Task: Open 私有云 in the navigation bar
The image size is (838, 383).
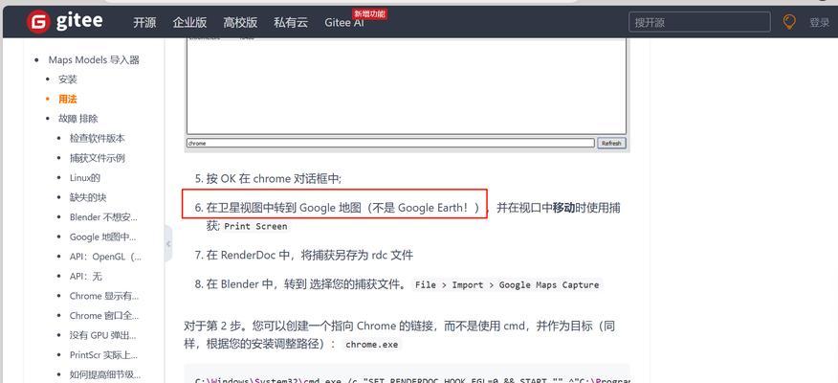Action: [291, 22]
